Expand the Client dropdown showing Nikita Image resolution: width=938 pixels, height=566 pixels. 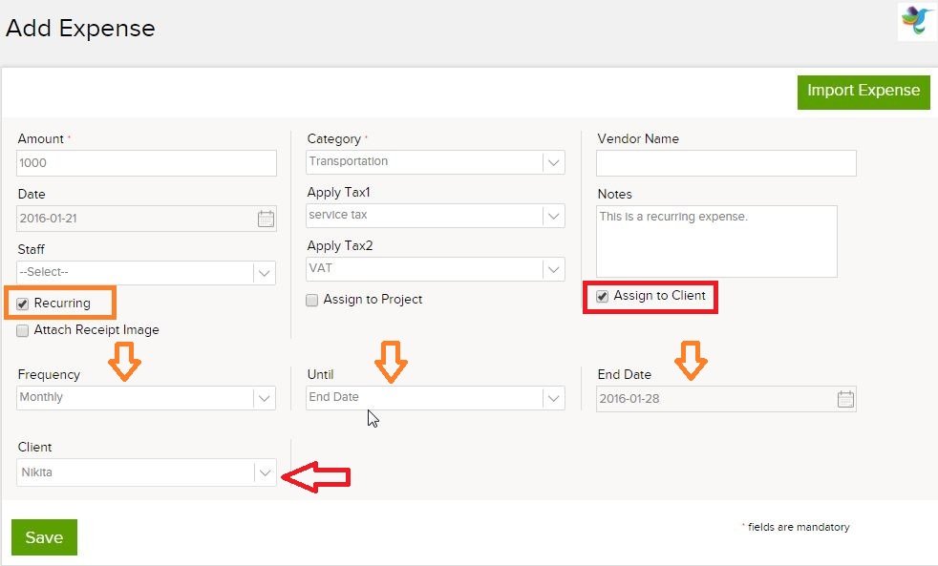[x=146, y=472]
